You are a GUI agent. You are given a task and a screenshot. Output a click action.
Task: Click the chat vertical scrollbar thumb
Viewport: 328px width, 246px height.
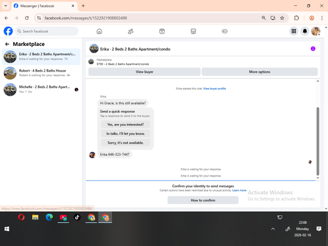pos(318,141)
